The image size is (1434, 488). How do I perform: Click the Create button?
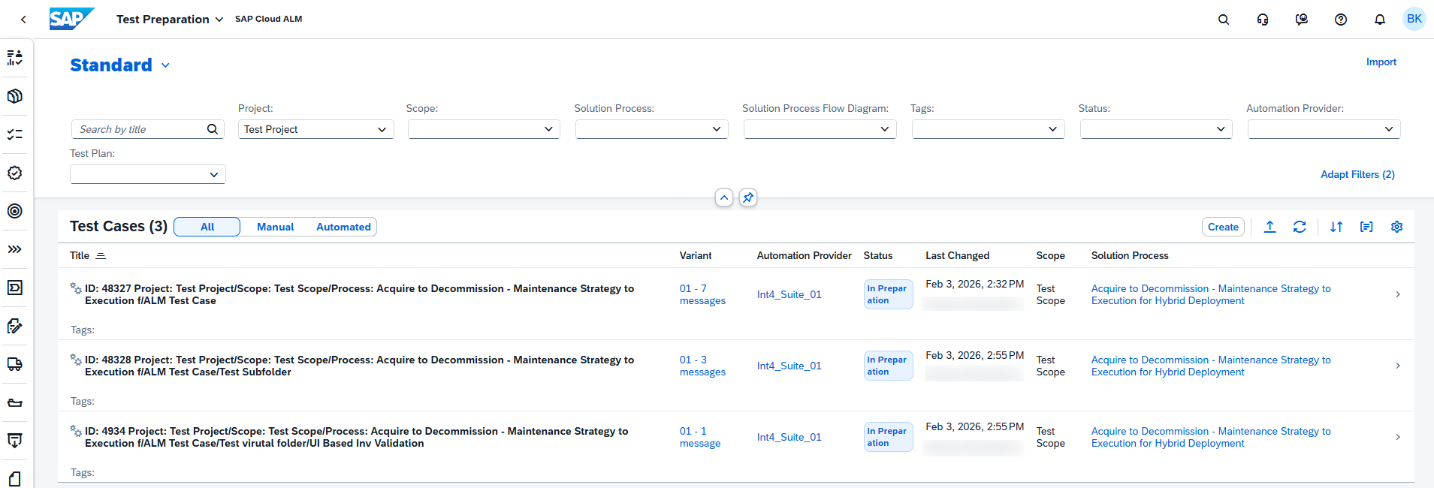[1223, 227]
